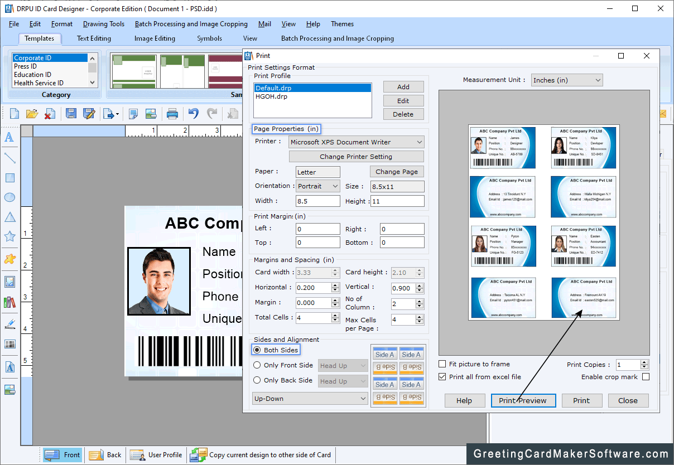Viewport: 674px width, 465px height.
Task: Click the print toolbar printer icon
Action: tap(172, 114)
